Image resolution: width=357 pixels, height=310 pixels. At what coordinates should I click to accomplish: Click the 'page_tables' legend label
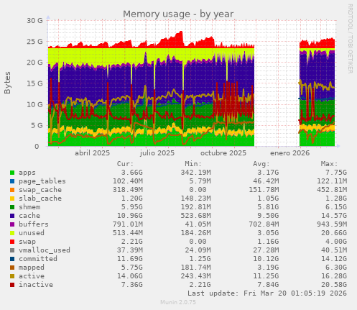(42, 181)
